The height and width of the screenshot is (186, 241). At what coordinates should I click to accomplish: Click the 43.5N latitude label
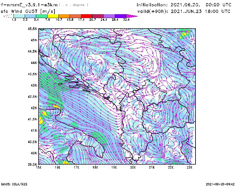click(x=33, y=74)
